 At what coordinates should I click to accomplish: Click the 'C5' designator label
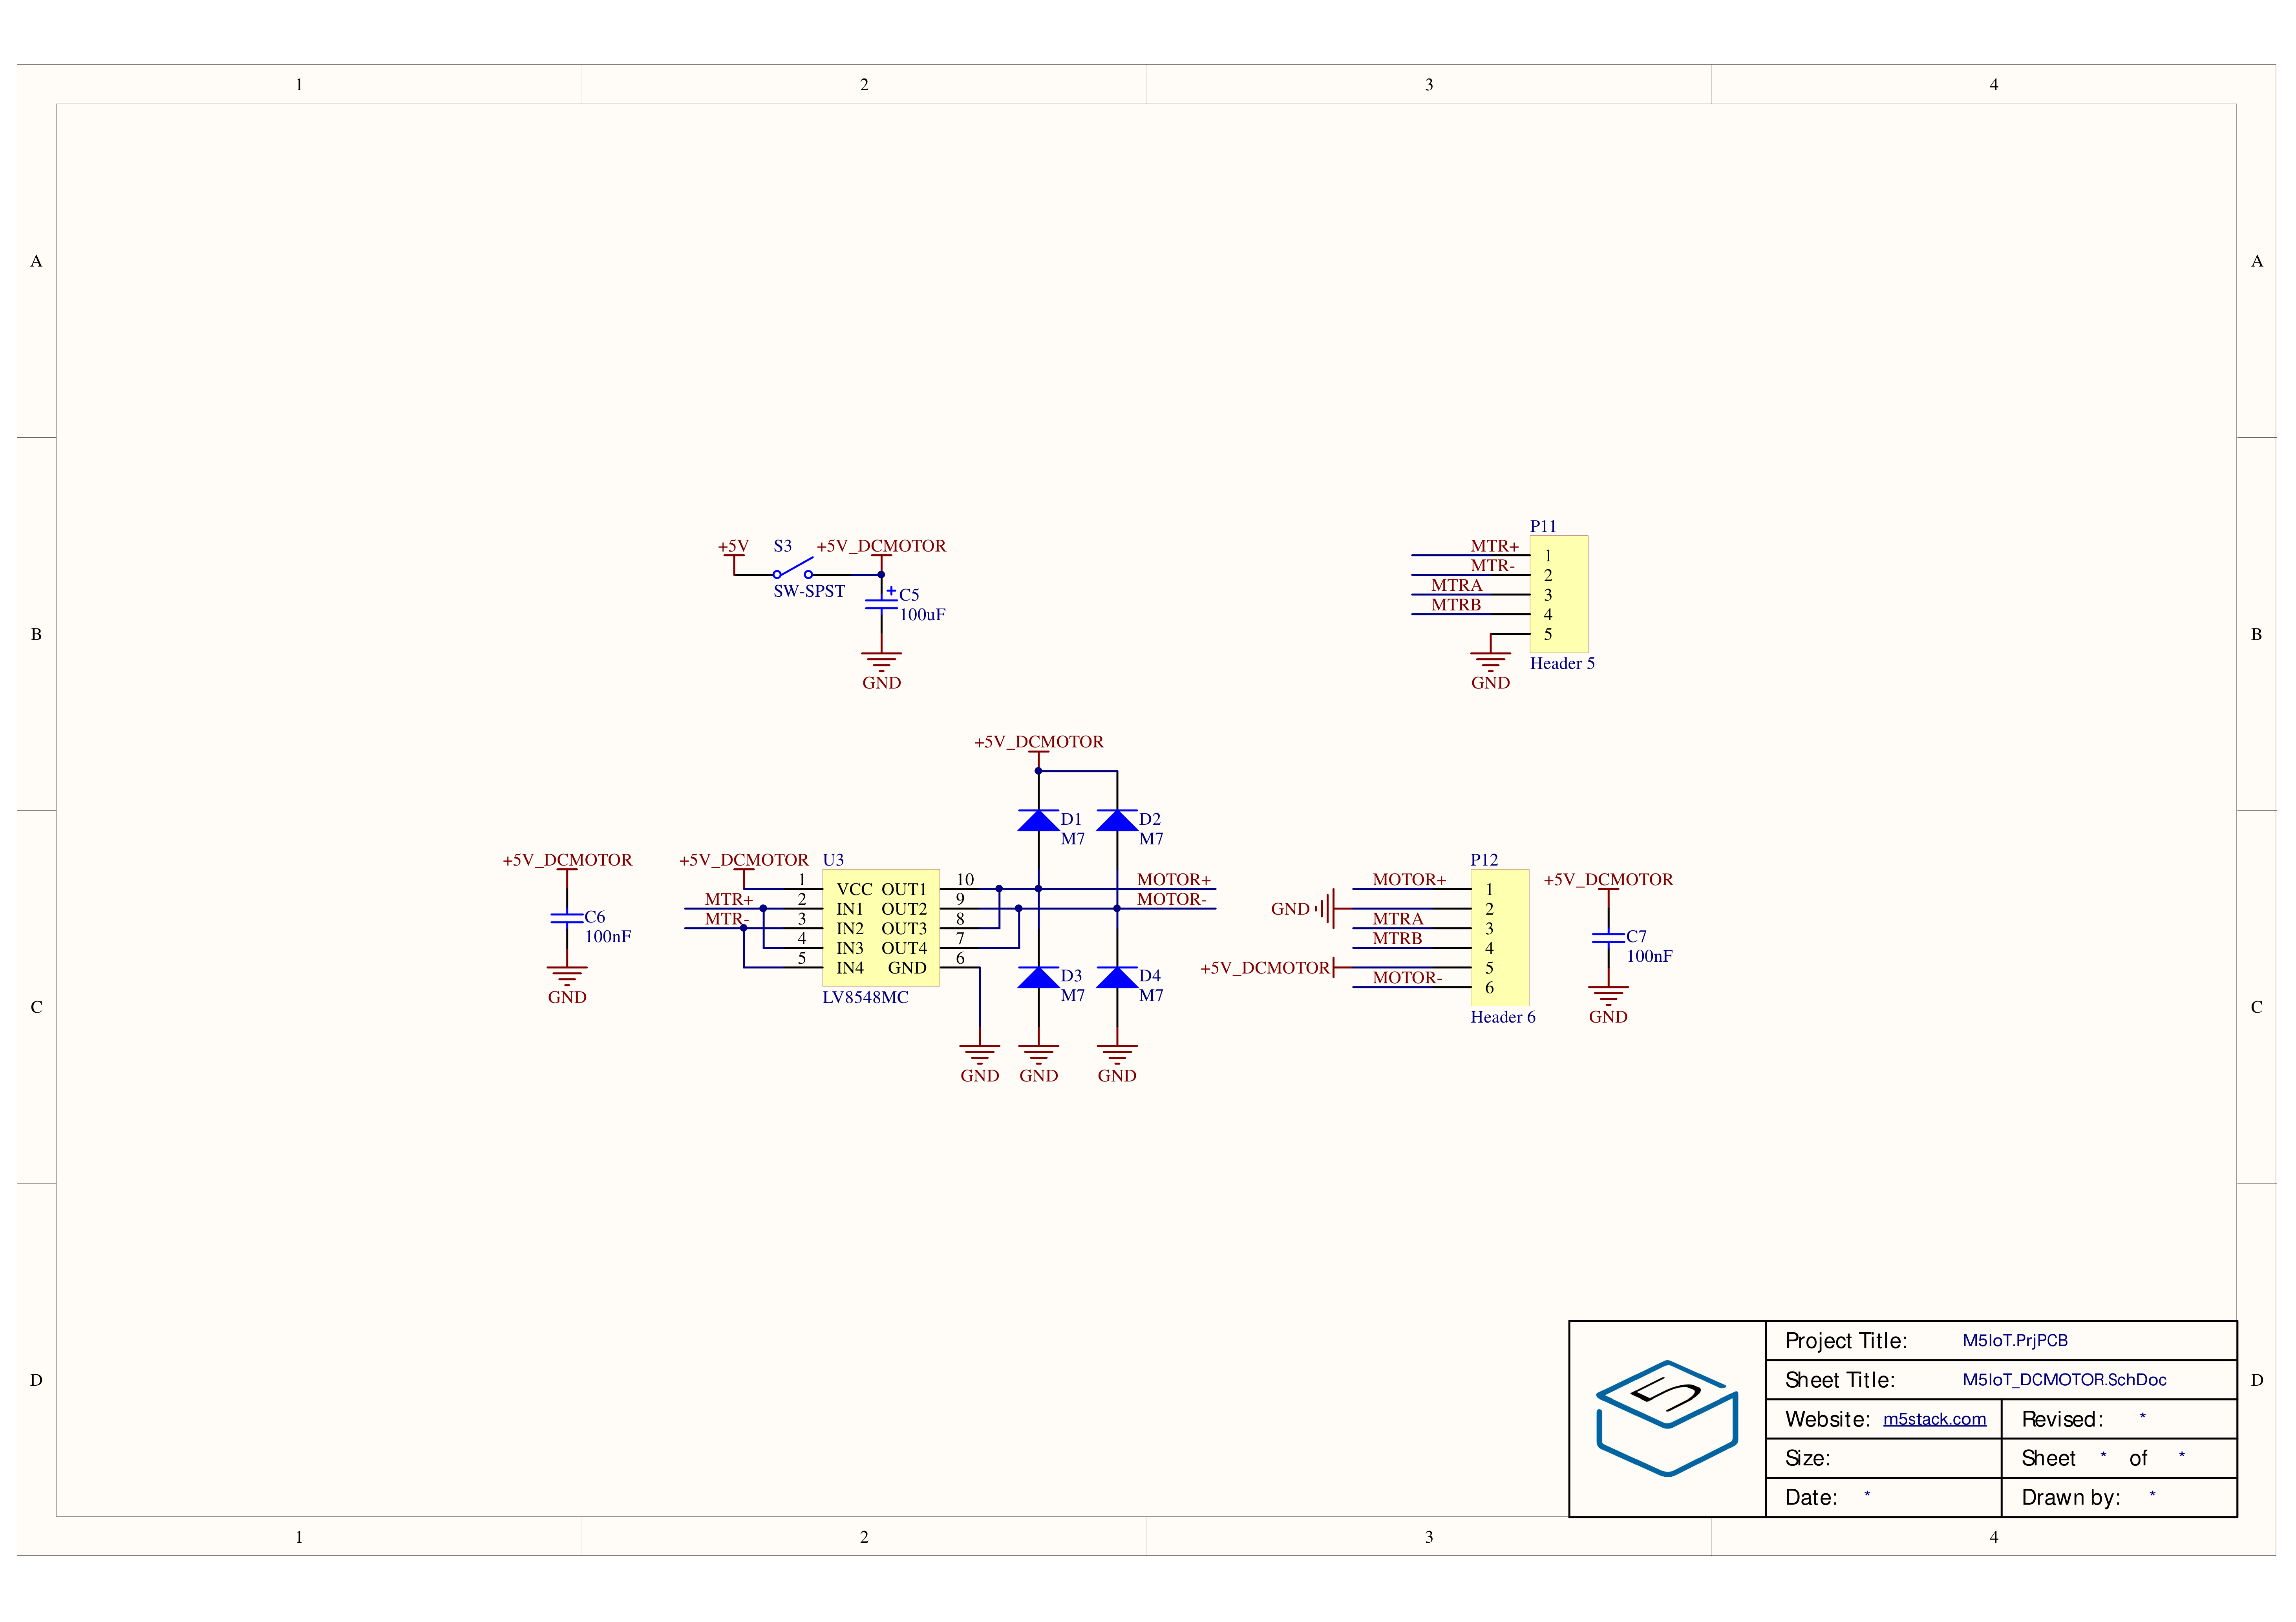(909, 595)
